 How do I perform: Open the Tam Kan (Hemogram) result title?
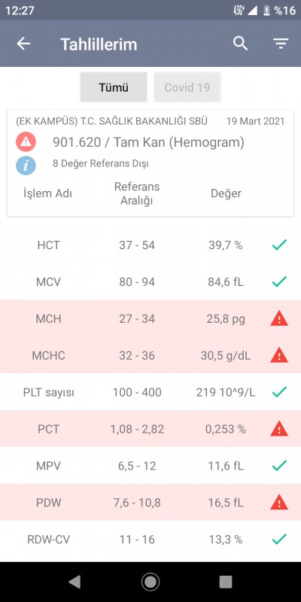click(148, 142)
